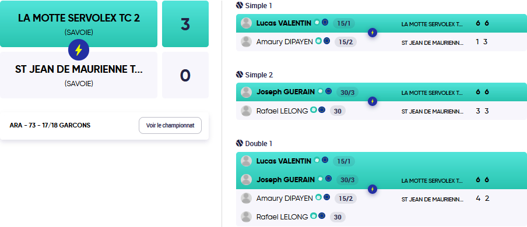Click the 15/1 ranking badge in Simple 1
The width and height of the screenshot is (527, 227).
point(344,23)
